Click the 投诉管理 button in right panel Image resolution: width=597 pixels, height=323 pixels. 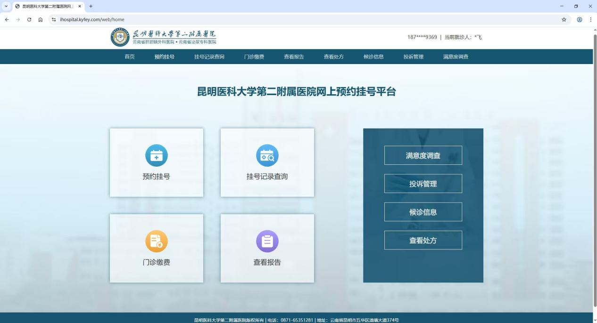click(x=423, y=184)
